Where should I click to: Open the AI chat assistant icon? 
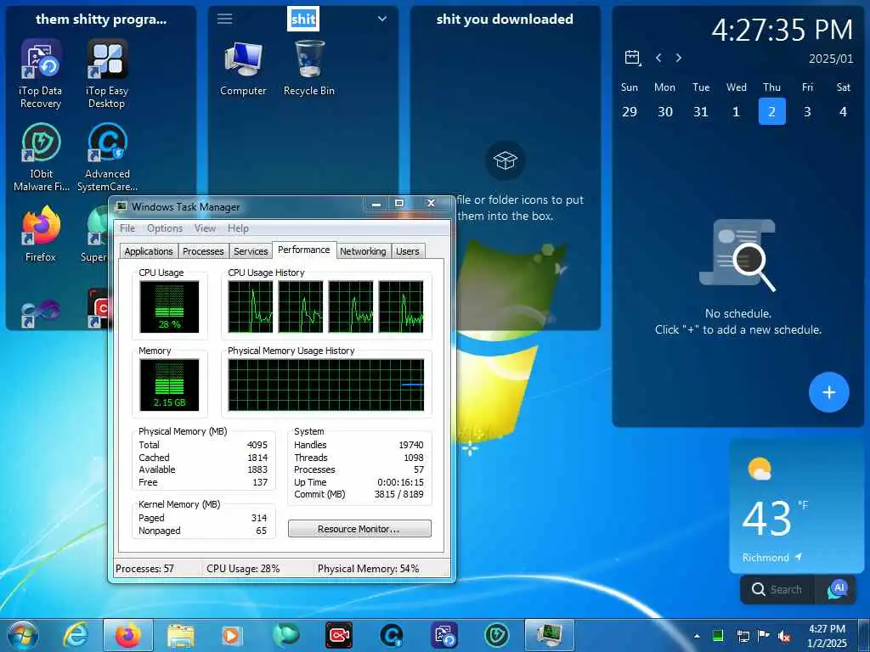[x=837, y=589]
